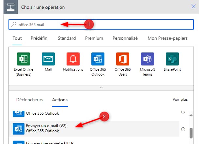
Task: Expand the connectors list with chevron
Action: point(101,88)
